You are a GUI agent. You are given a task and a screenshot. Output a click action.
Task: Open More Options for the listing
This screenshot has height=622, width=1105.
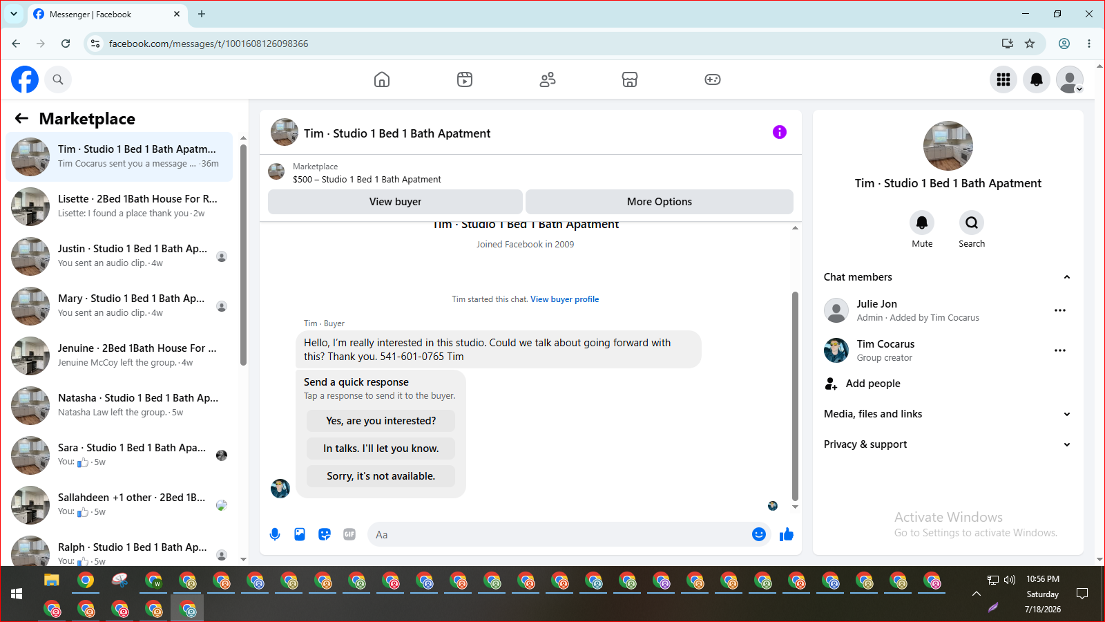(660, 202)
